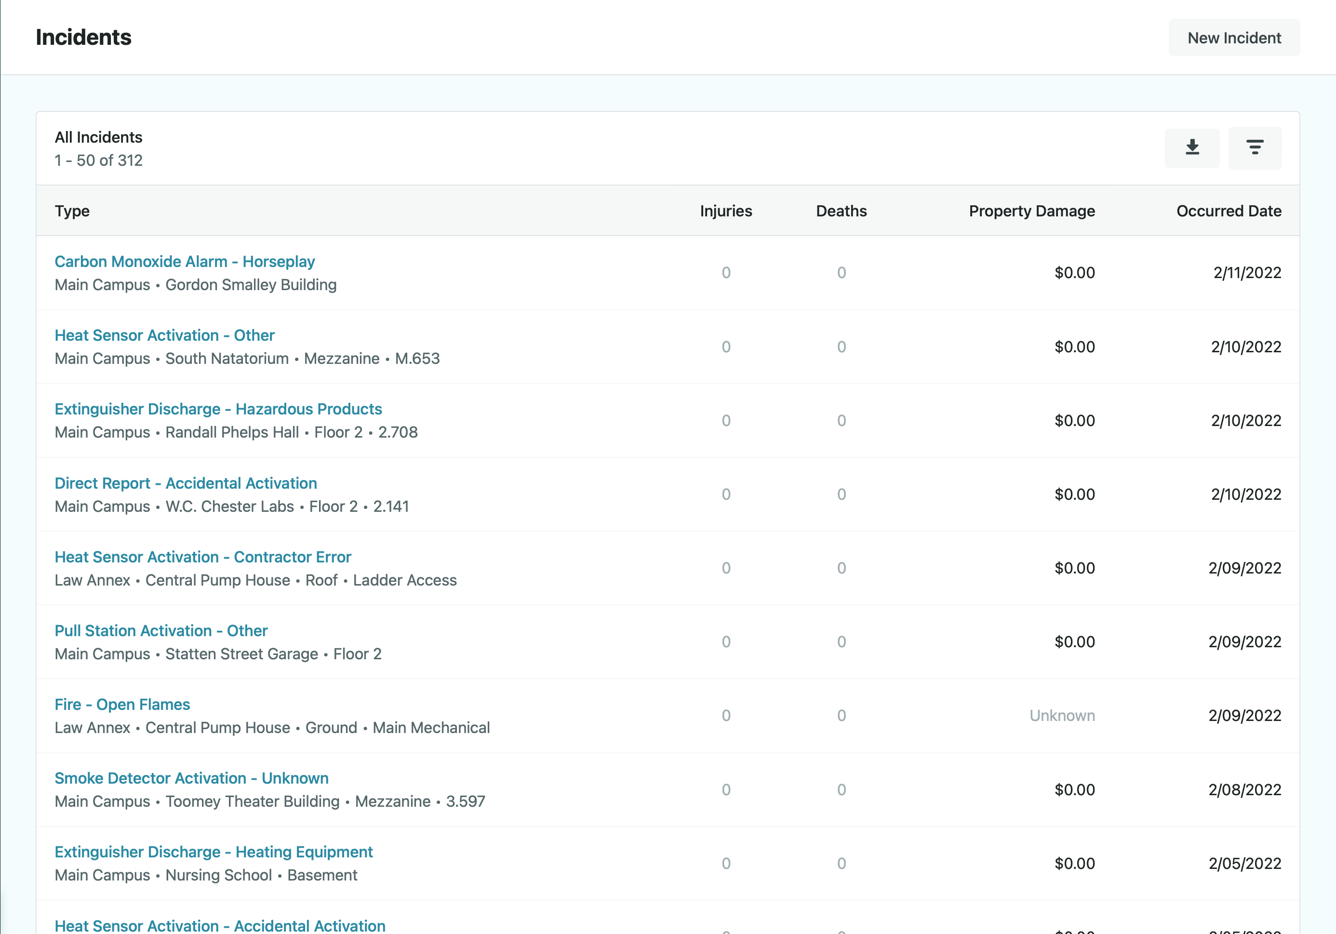Open Heat Sensor Activation - Contractor Error

coord(202,558)
